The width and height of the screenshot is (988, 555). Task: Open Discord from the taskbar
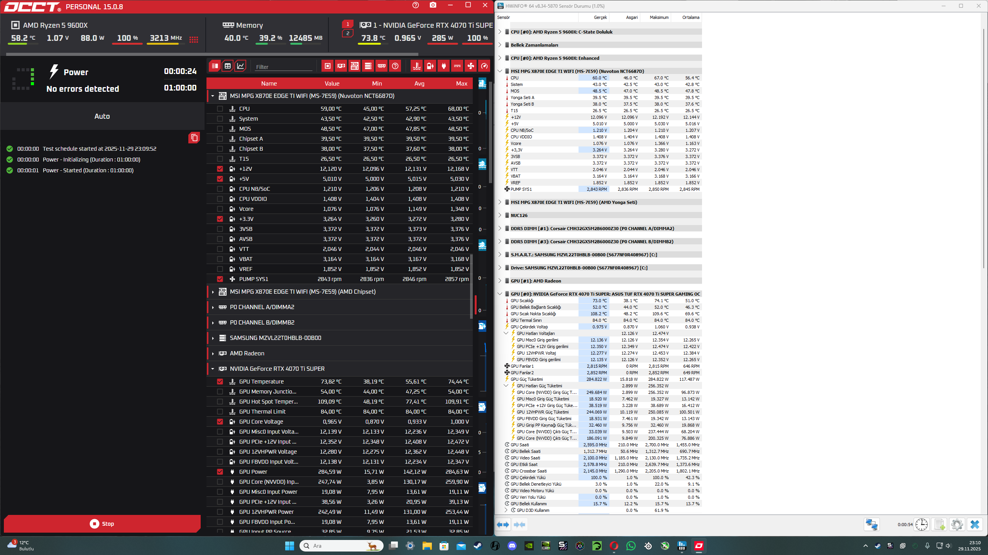[512, 546]
